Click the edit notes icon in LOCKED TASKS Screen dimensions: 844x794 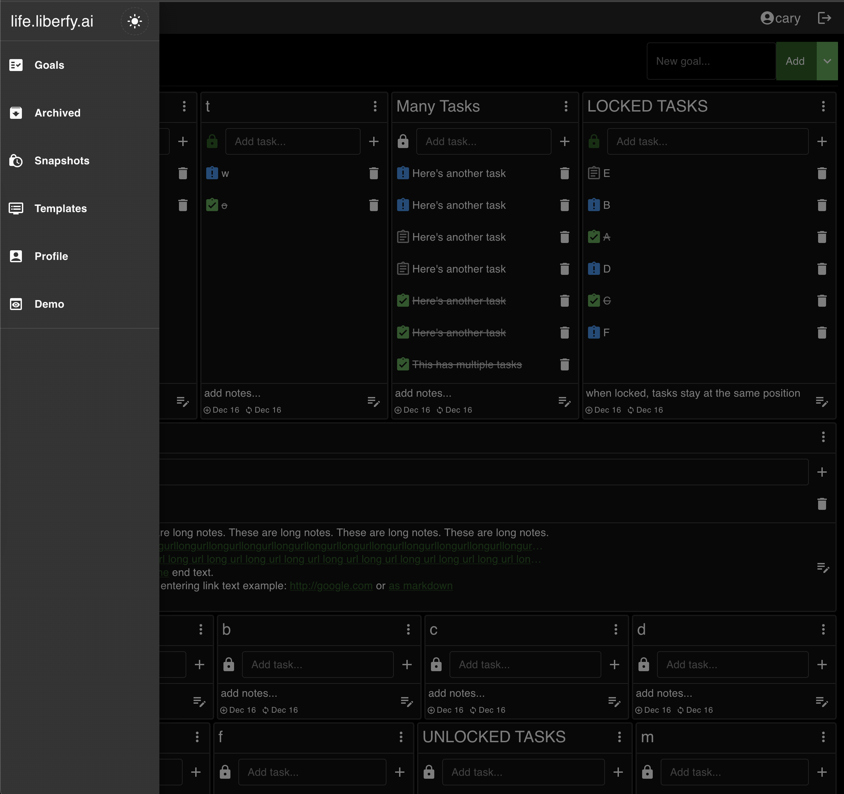point(821,401)
